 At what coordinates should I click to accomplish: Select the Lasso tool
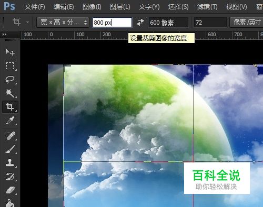(10, 80)
